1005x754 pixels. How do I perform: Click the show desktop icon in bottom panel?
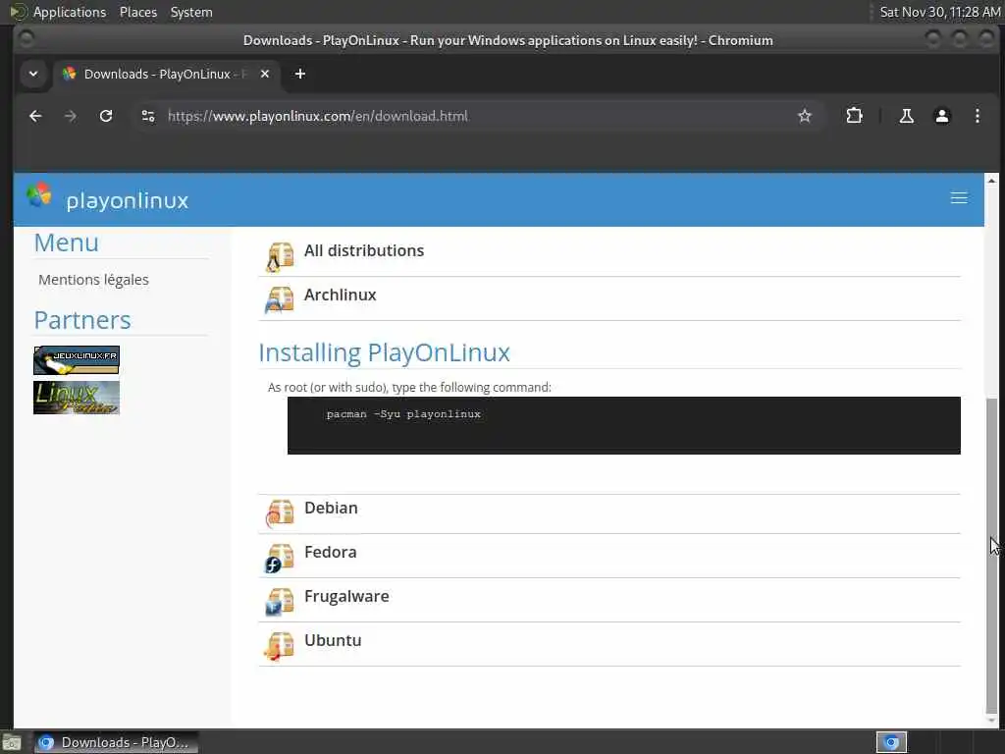(x=12, y=743)
